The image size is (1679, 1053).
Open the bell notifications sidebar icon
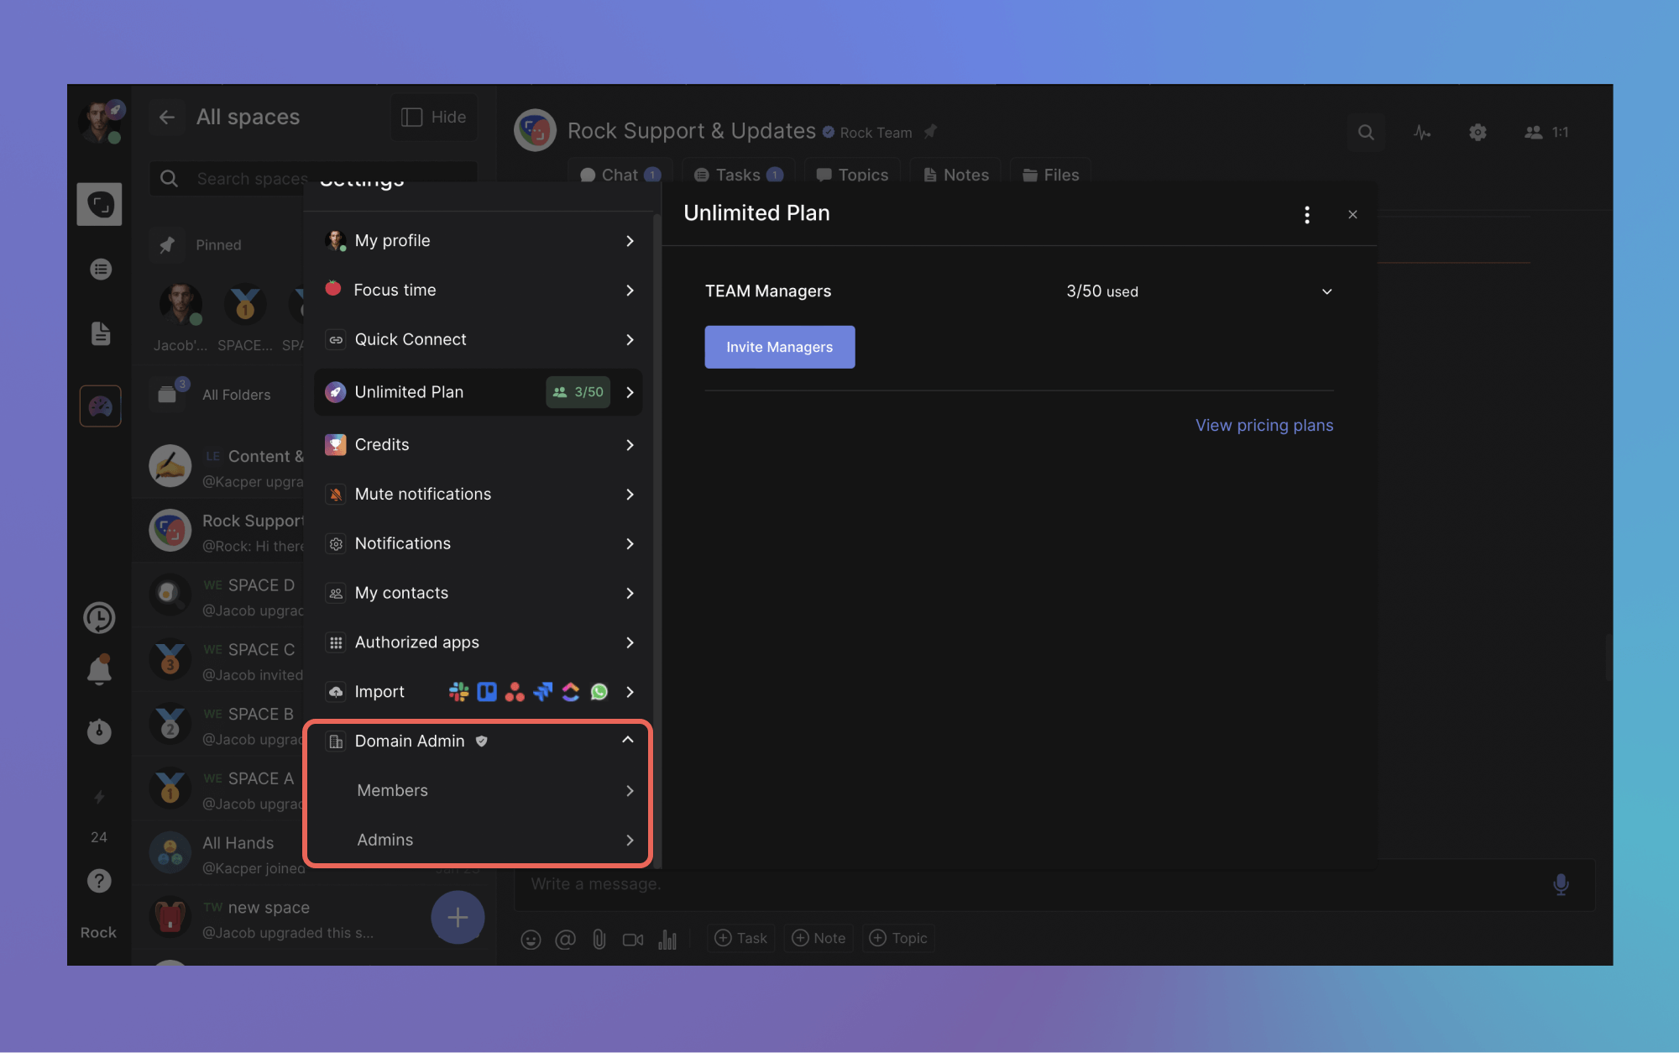click(x=99, y=670)
